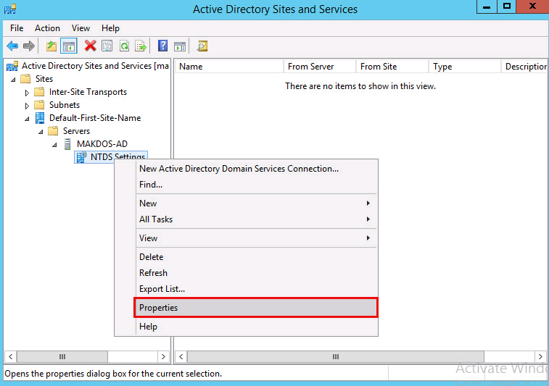The height and width of the screenshot is (386, 549).
Task: Click the tree pane scroll right arrow
Action: pos(163,356)
